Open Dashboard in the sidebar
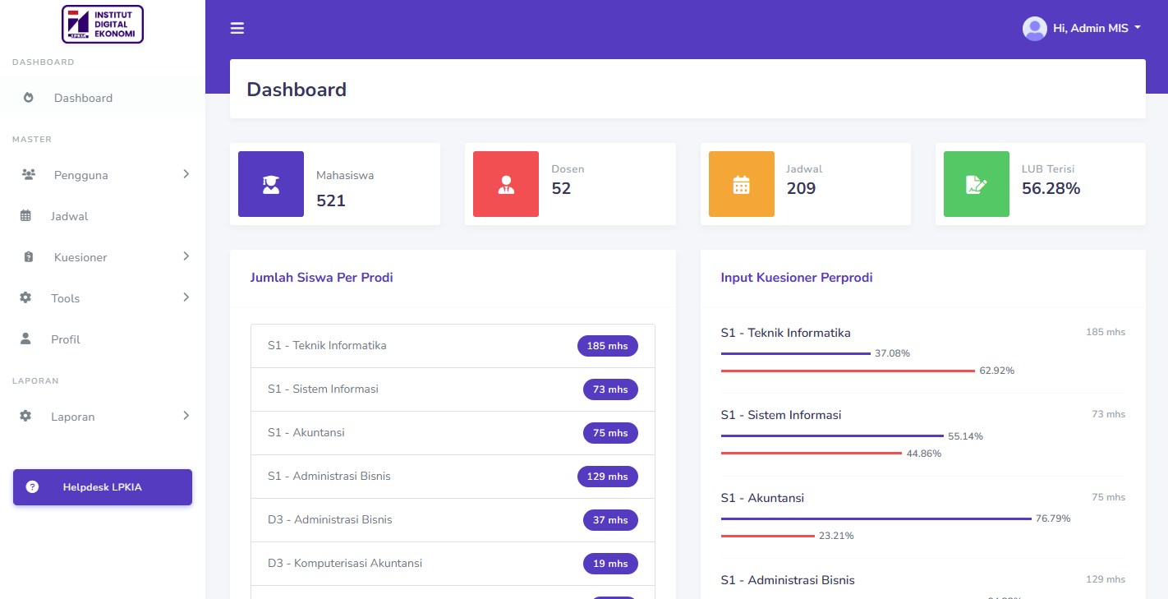This screenshot has width=1168, height=599. coord(103,98)
